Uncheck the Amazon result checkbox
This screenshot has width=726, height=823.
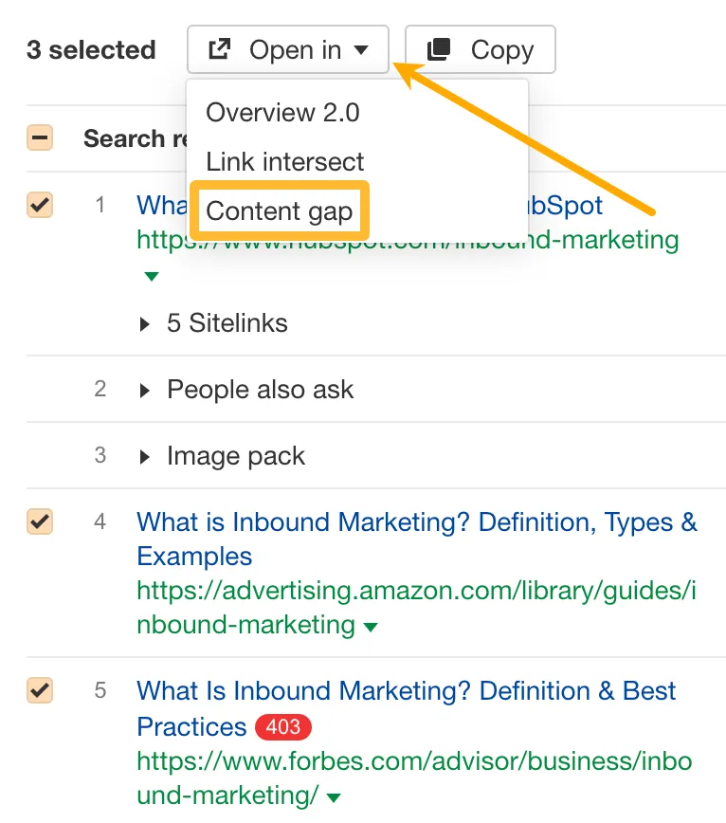[39, 522]
